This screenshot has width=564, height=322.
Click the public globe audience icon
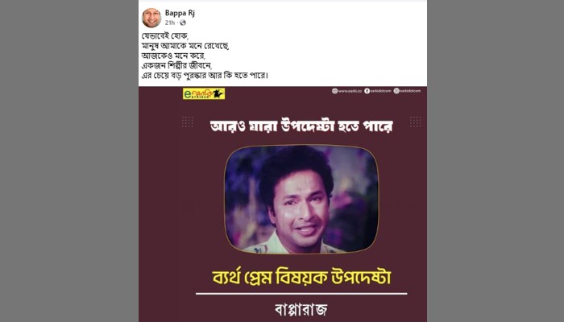click(183, 23)
